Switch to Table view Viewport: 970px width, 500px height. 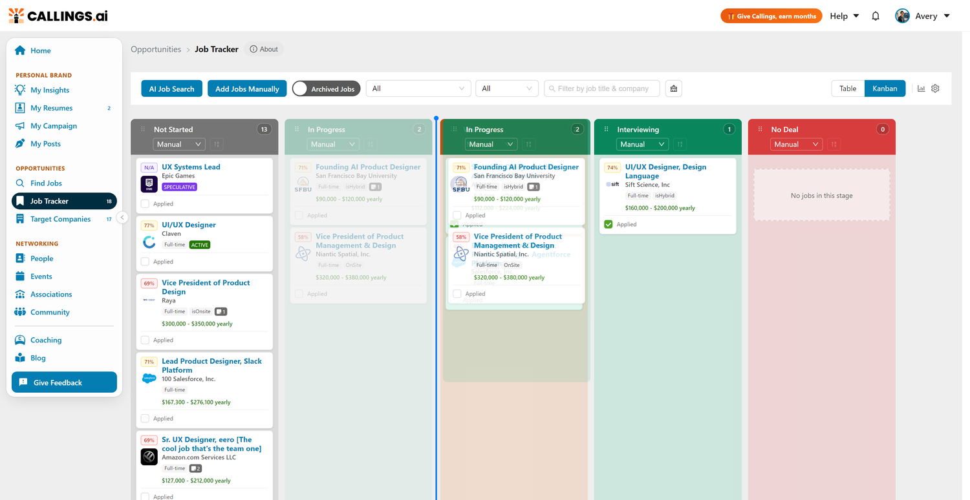pos(848,89)
